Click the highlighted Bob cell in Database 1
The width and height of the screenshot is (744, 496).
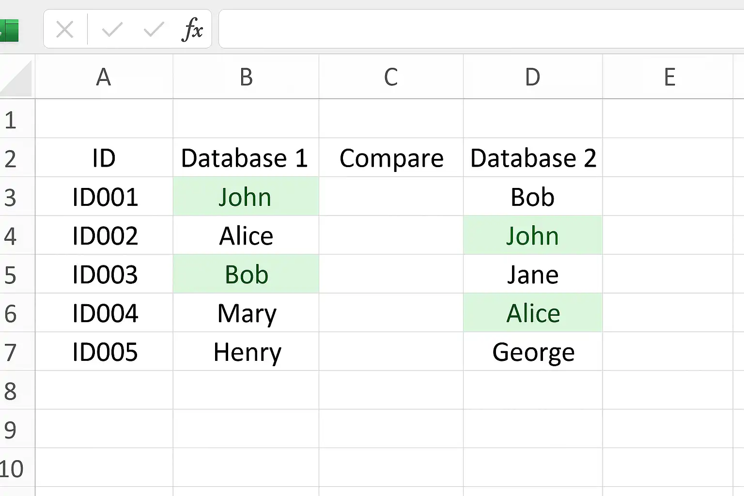pos(246,274)
